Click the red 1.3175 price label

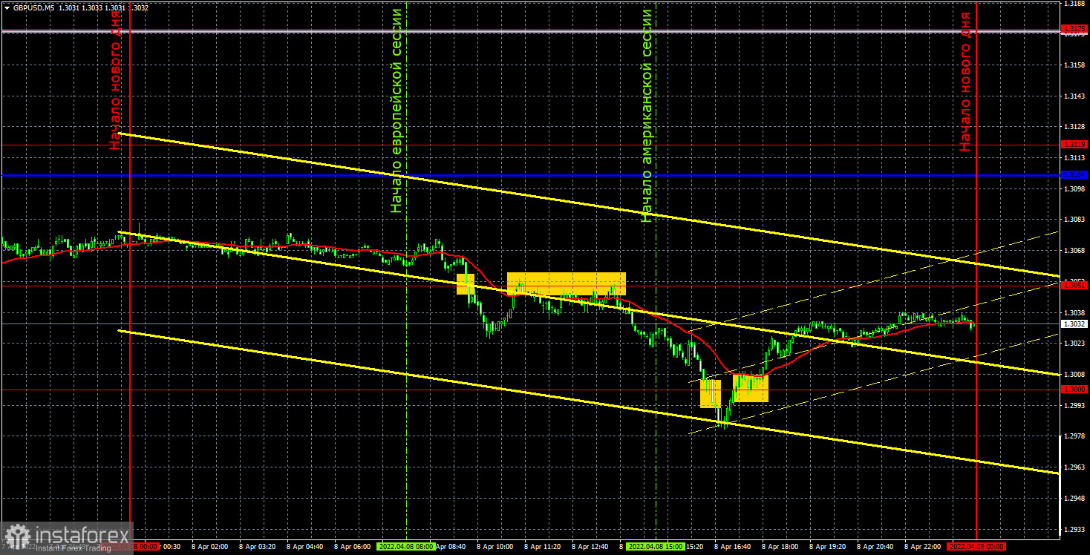point(1074,29)
